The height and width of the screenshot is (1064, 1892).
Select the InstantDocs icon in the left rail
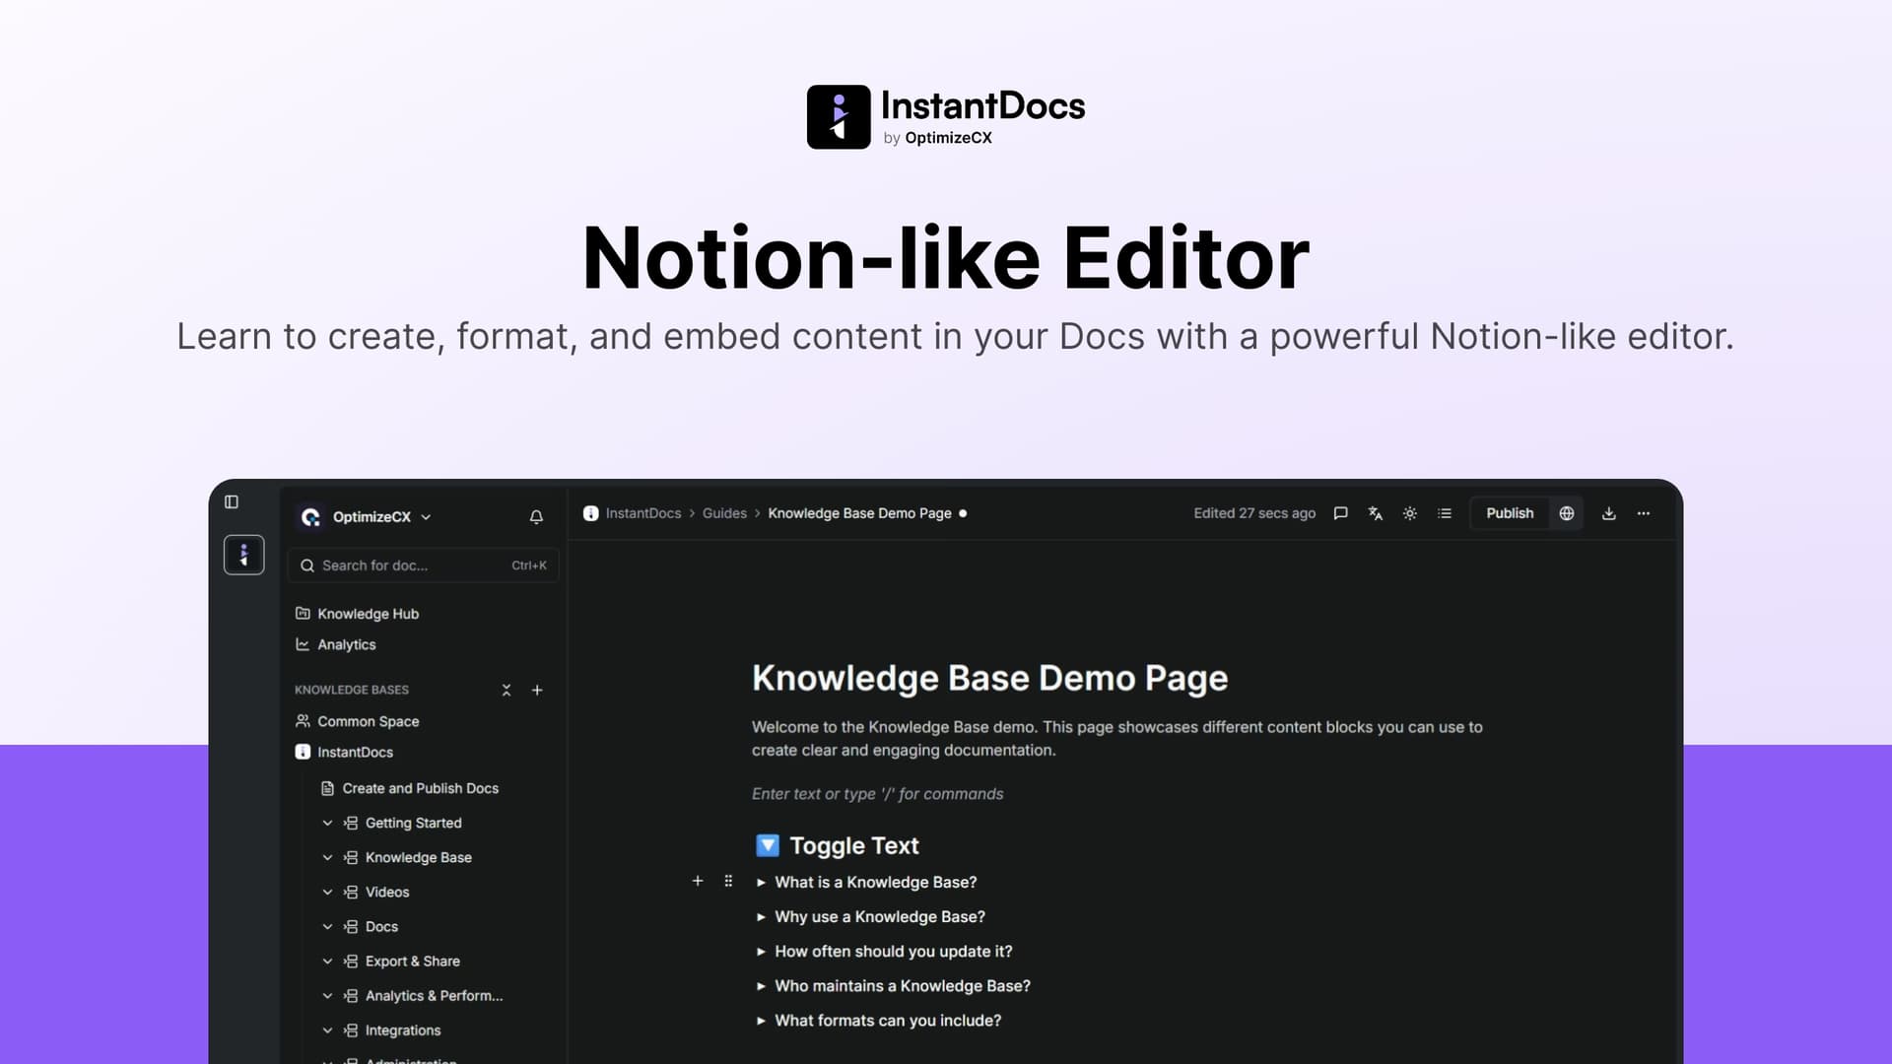click(x=243, y=554)
